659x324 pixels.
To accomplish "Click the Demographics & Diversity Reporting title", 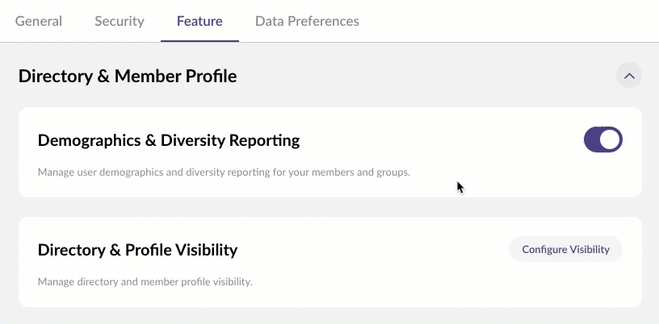I will (169, 140).
